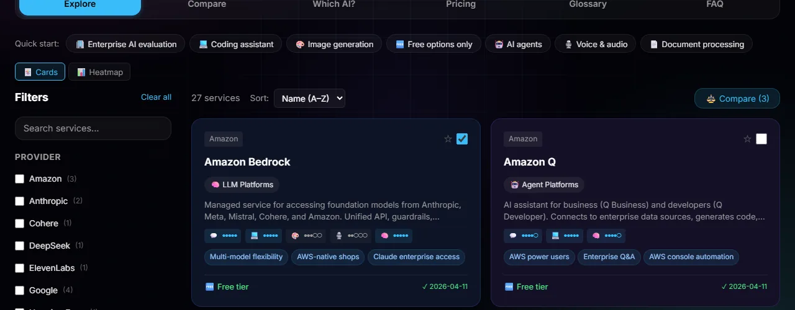Image resolution: width=795 pixels, height=310 pixels.
Task: Click the voice rating badge on Amazon Bedrock
Action: click(350, 236)
